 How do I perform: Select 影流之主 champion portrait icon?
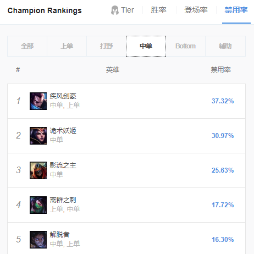[38, 170]
